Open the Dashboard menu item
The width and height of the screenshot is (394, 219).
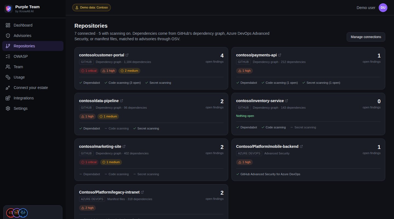(33, 25)
